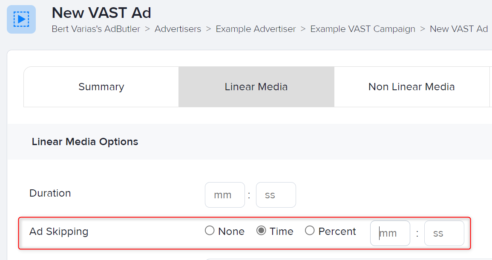Open the Advertisers breadcrumb link

coord(178,29)
